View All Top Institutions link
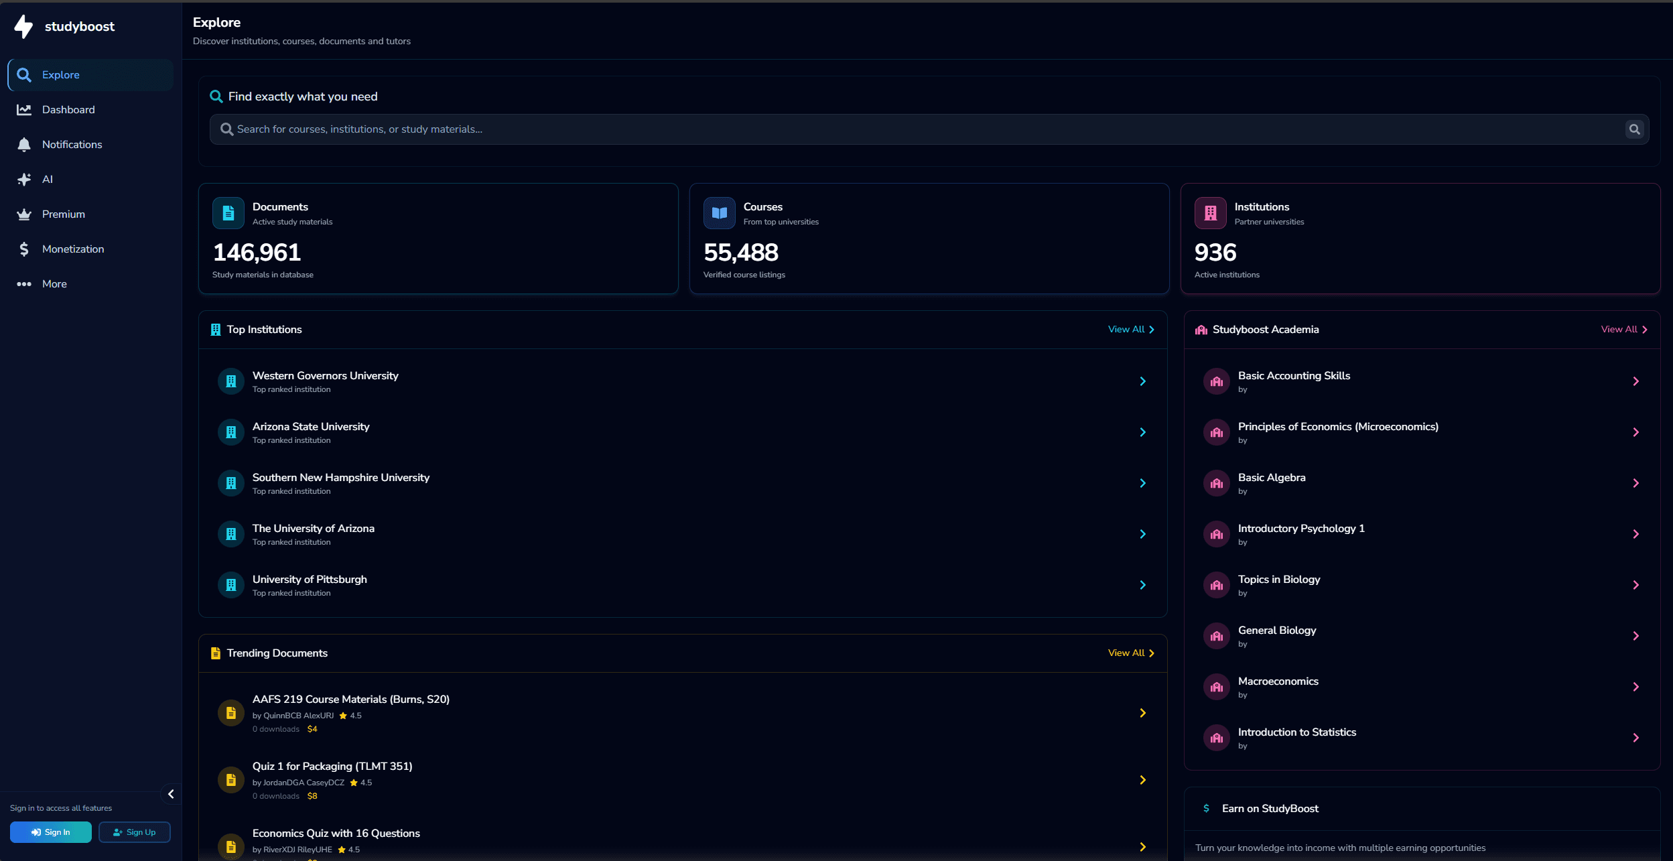 (1130, 330)
